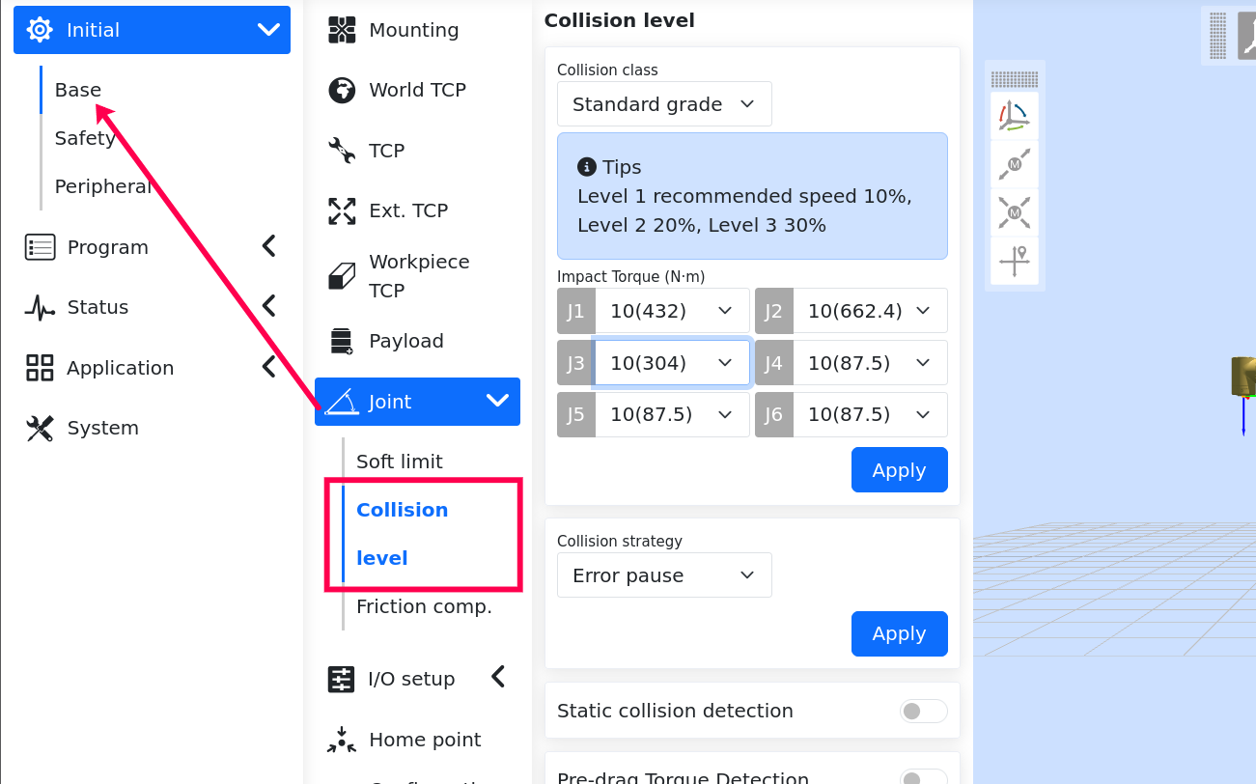Apply the impact torque settings
The width and height of the screenshot is (1256, 784).
pos(899,470)
